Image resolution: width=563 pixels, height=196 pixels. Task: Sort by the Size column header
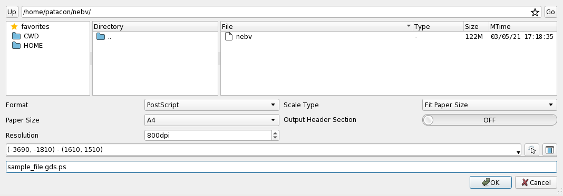click(476, 26)
